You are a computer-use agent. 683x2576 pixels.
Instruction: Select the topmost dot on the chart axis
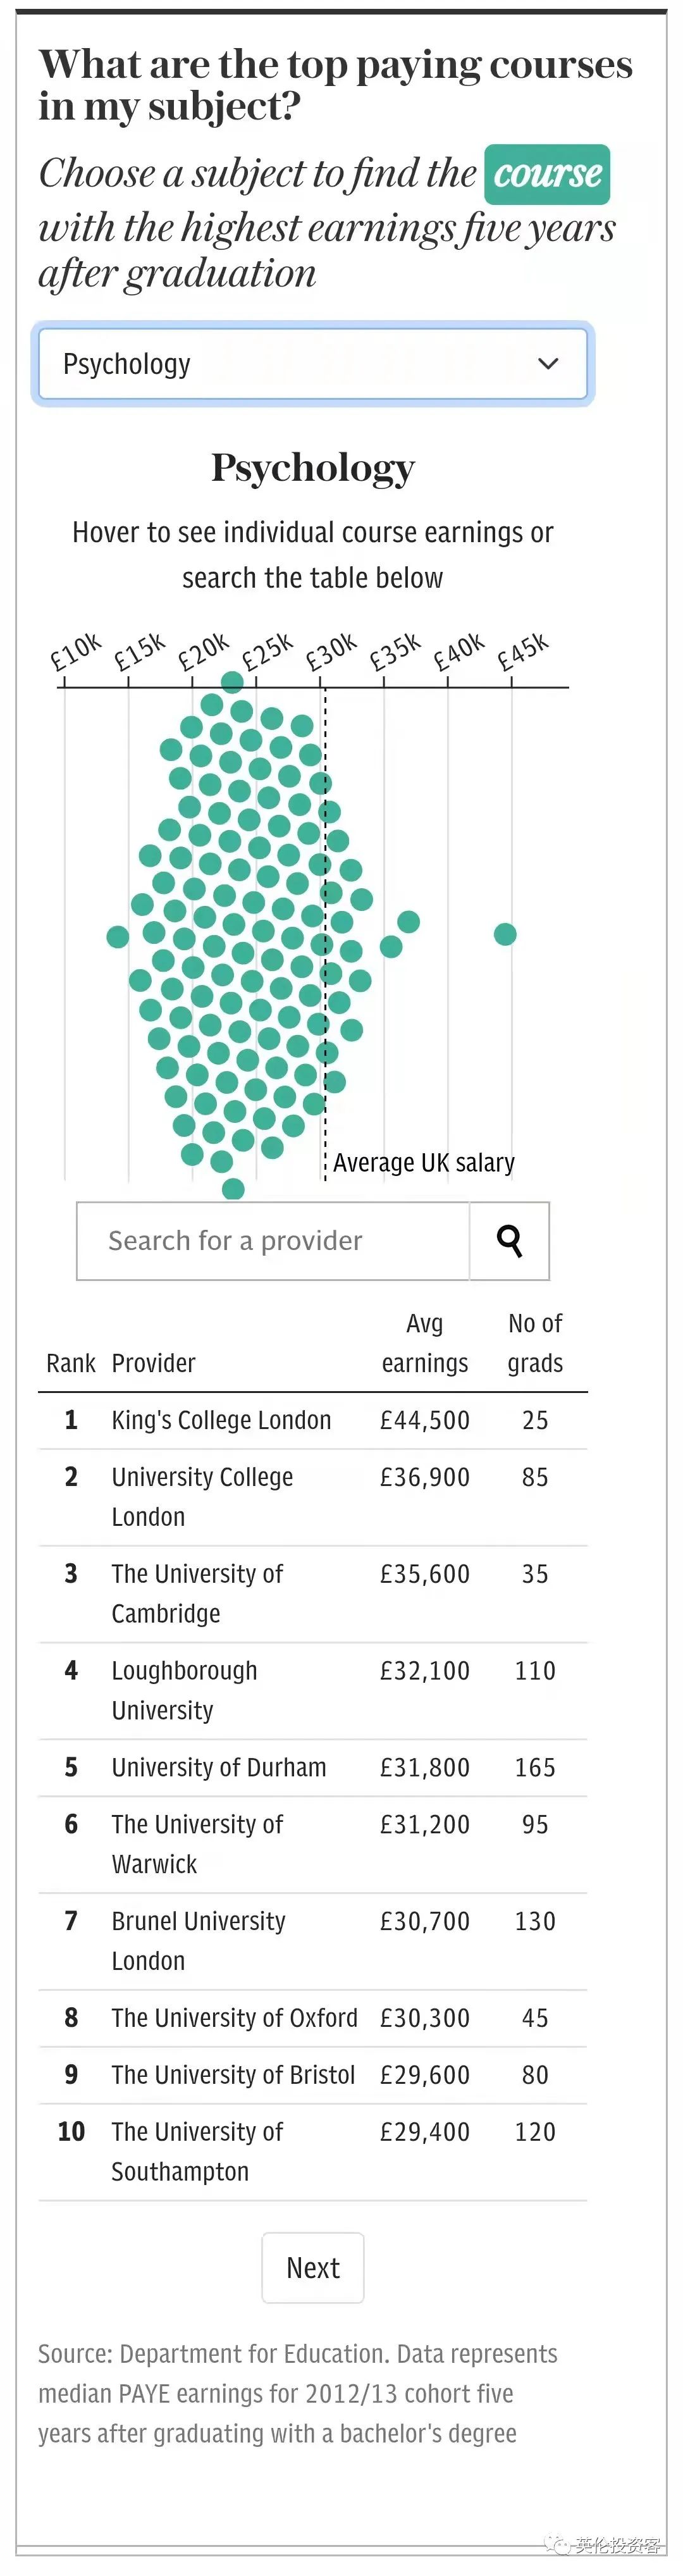coord(232,682)
